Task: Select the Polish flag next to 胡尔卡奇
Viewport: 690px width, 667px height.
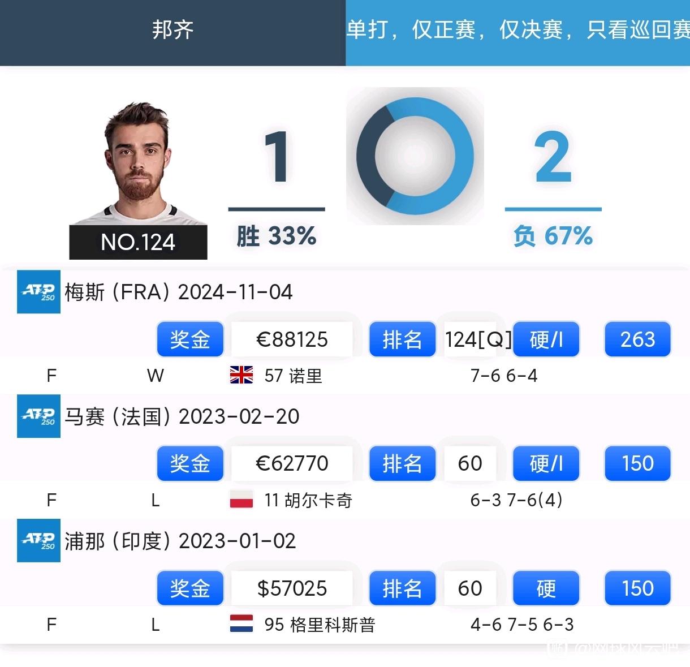Action: pos(241,500)
